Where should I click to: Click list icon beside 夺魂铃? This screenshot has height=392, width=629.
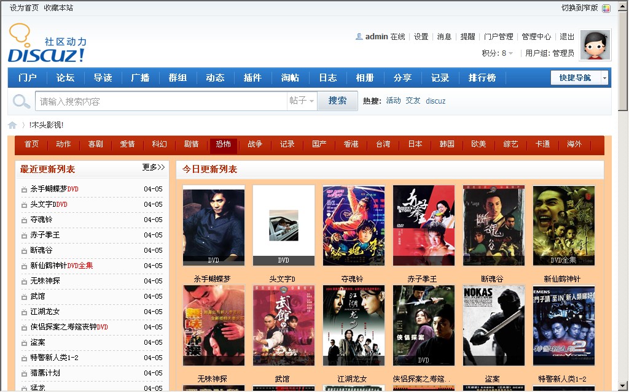pos(24,220)
